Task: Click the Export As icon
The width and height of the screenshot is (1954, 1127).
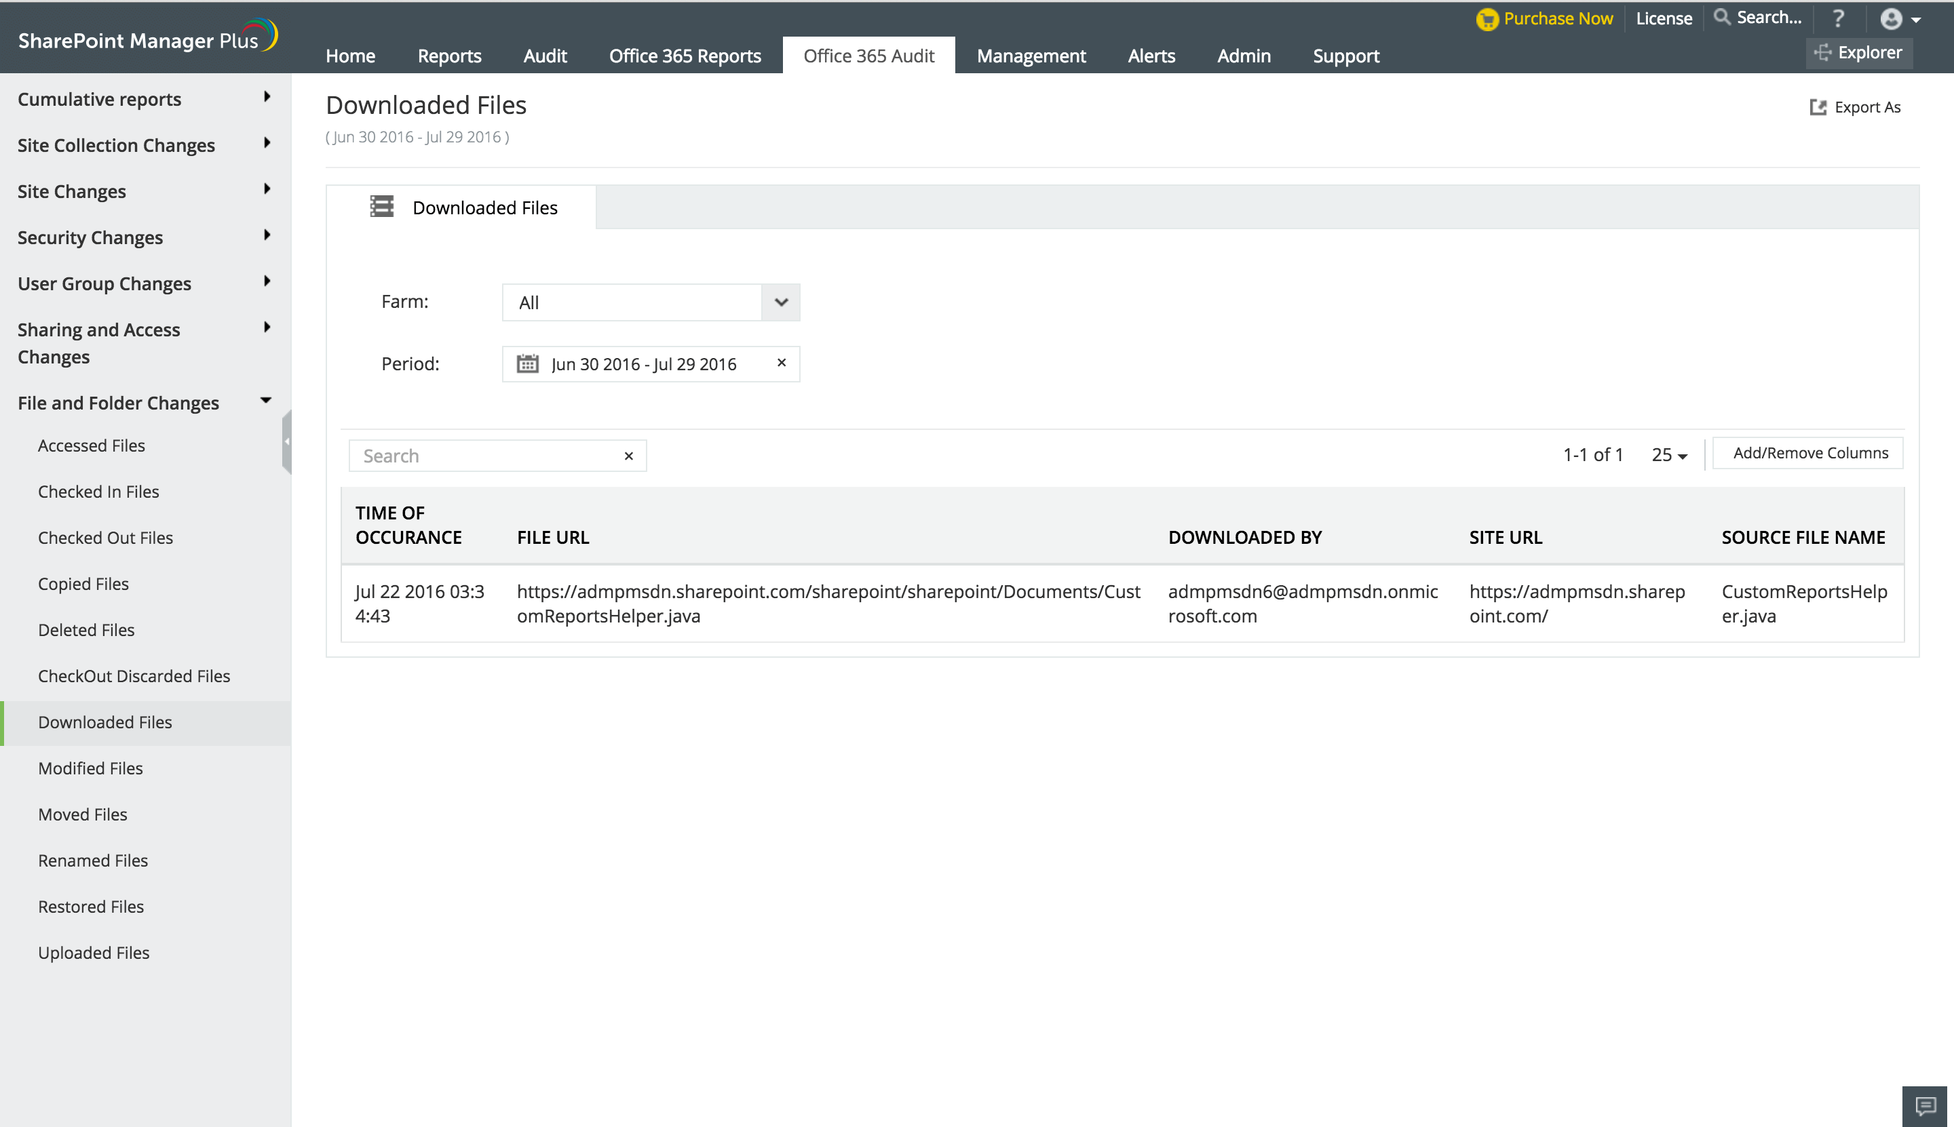Action: tap(1817, 107)
